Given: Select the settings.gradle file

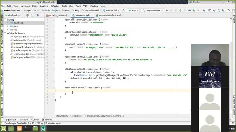Looking at the screenshot, I should 27,54.
